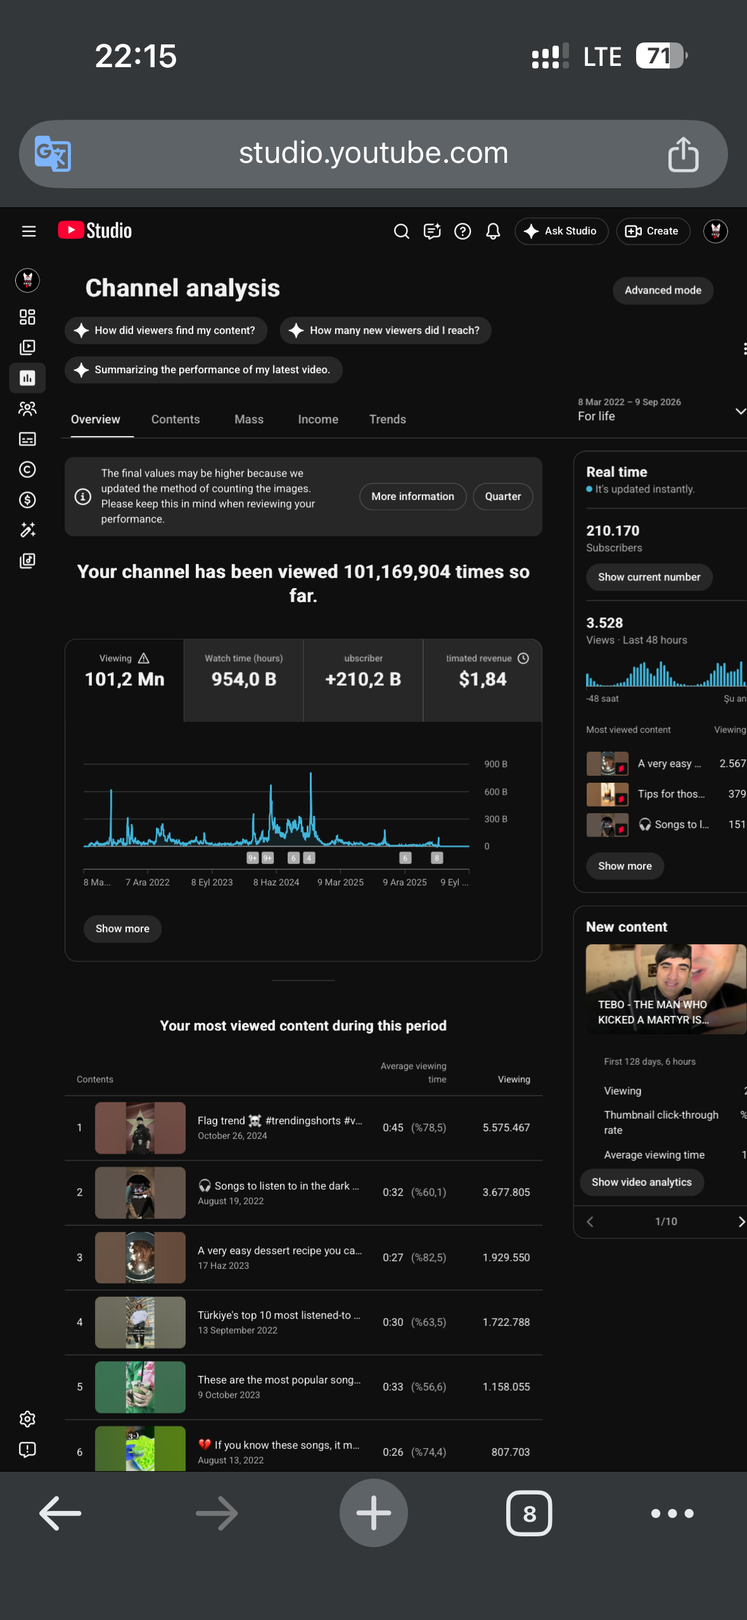Tap the studio.youtube.com address bar
Image resolution: width=747 pixels, height=1620 pixels.
click(373, 154)
